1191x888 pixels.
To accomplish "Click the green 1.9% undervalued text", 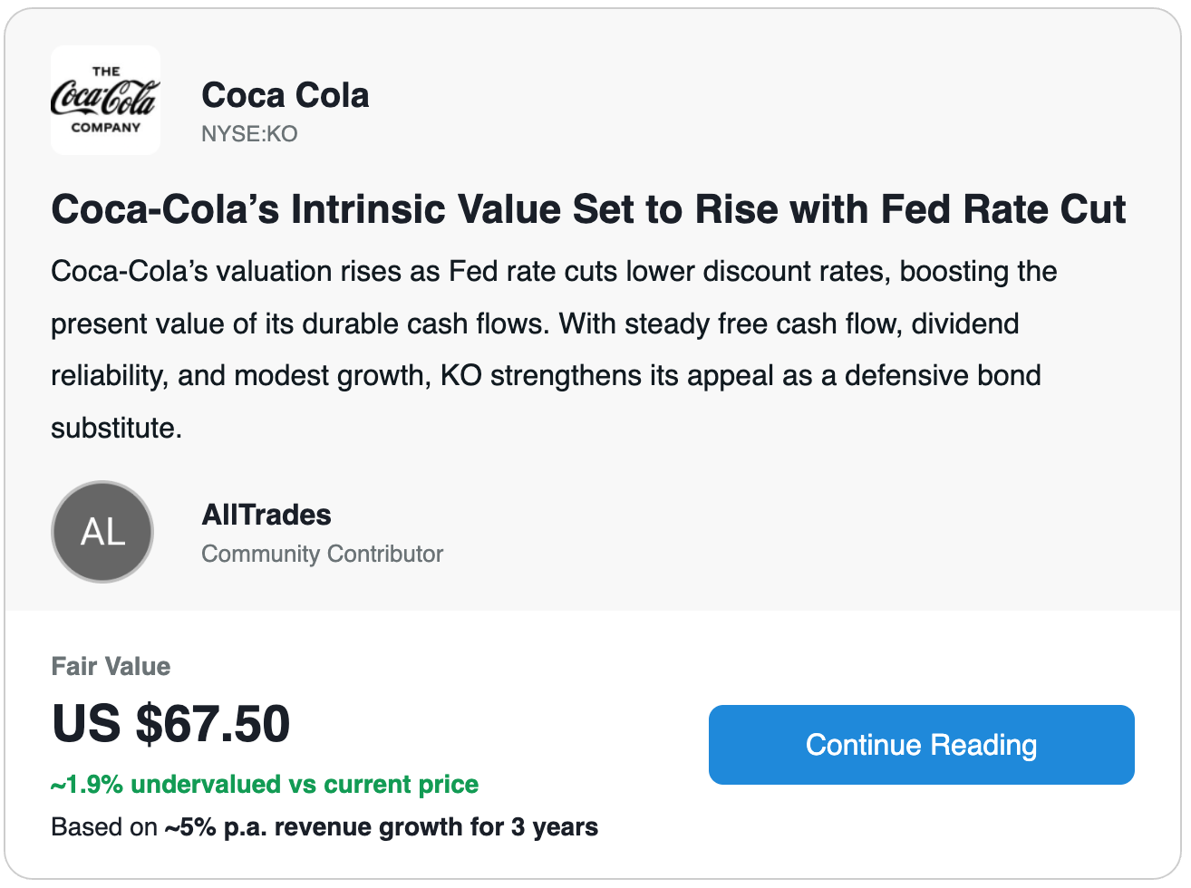I will [x=265, y=784].
